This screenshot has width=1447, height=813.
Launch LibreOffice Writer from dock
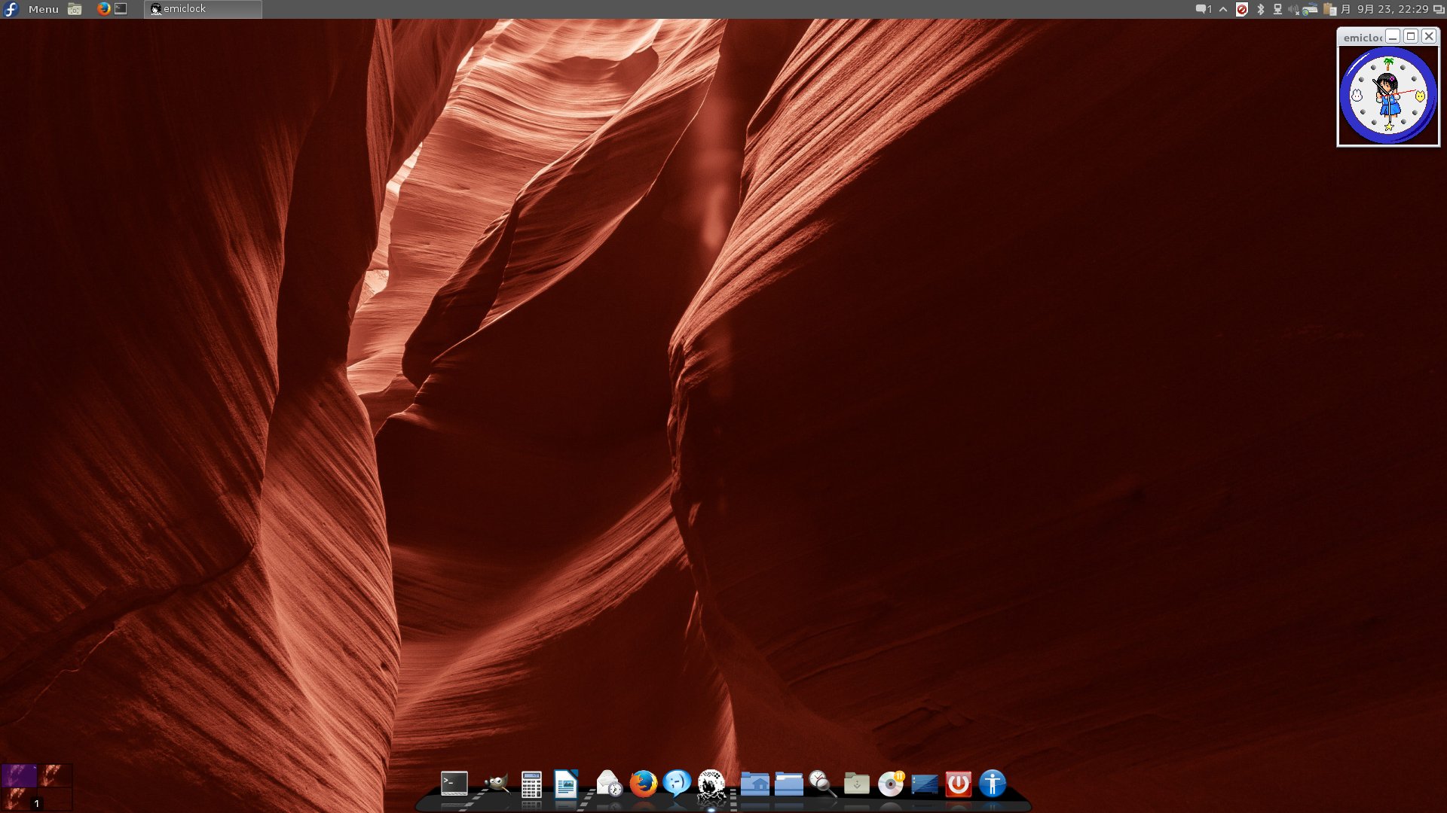(x=565, y=784)
